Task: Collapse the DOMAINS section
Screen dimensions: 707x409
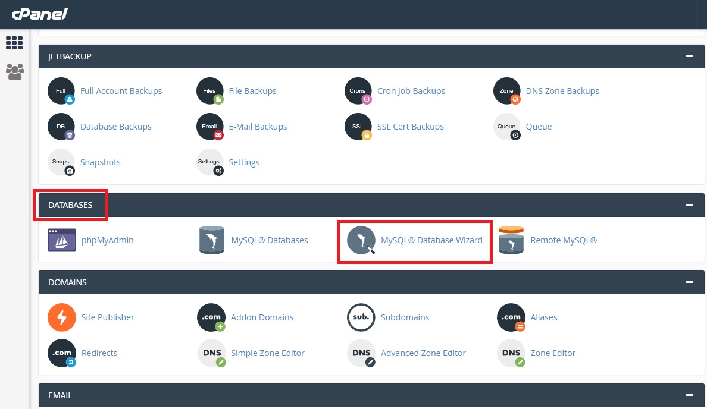Action: click(689, 282)
